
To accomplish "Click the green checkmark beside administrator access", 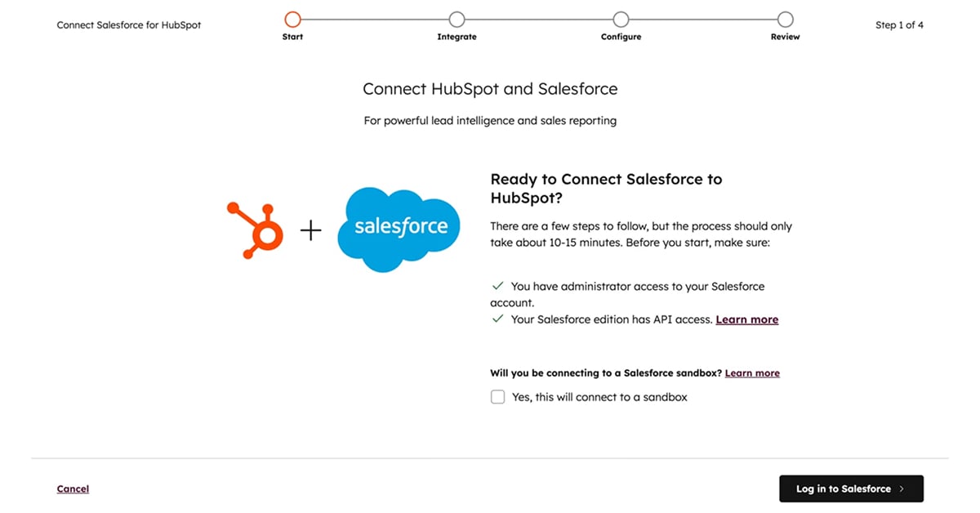I will (497, 287).
